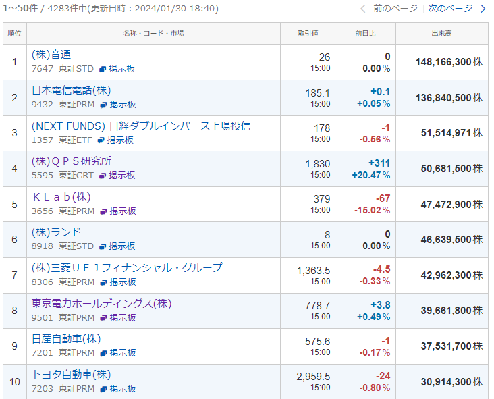Image resolution: width=494 pixels, height=399 pixels.
Task: Click the トヨタ自動車(株) link
Action: tap(71, 374)
